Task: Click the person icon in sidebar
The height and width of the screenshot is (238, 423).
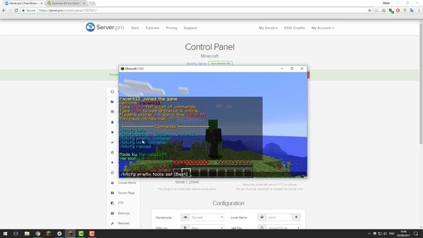Action: pyautogui.click(x=112, y=122)
